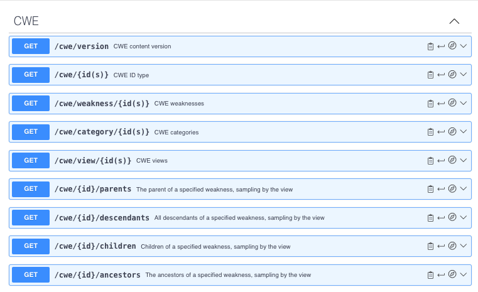Click the compass icon on /cwe/{id}/parents row
478x292 pixels.
(452, 188)
